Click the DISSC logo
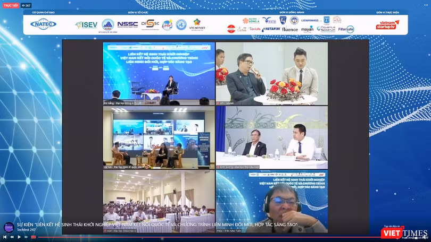431x242 pixels. (150, 24)
